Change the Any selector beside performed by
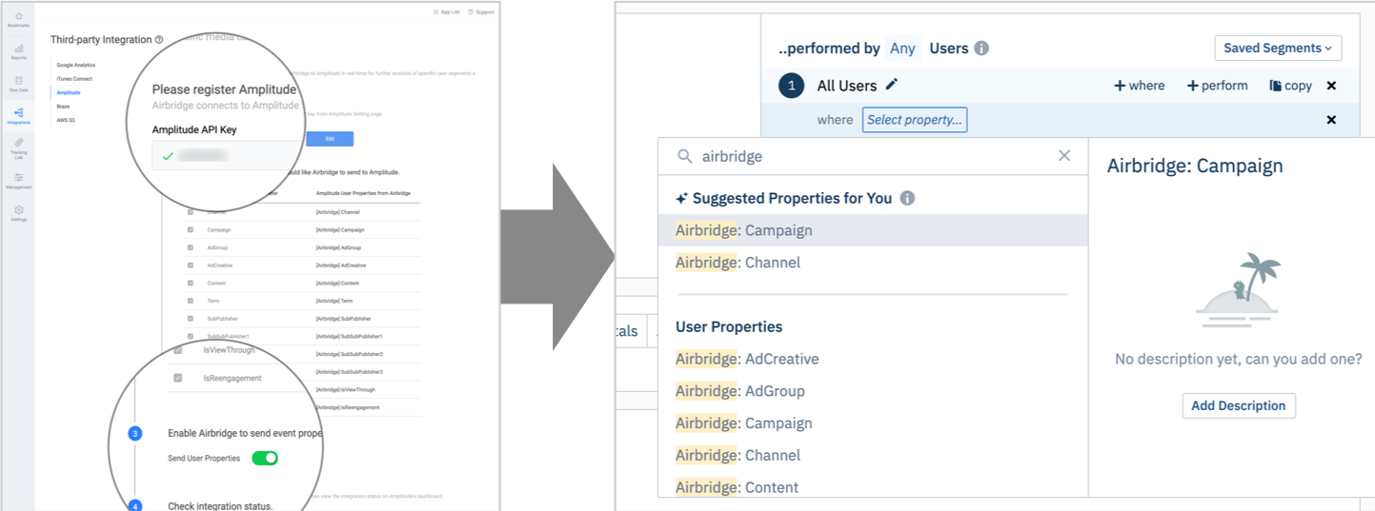The height and width of the screenshot is (511, 1375). [902, 48]
